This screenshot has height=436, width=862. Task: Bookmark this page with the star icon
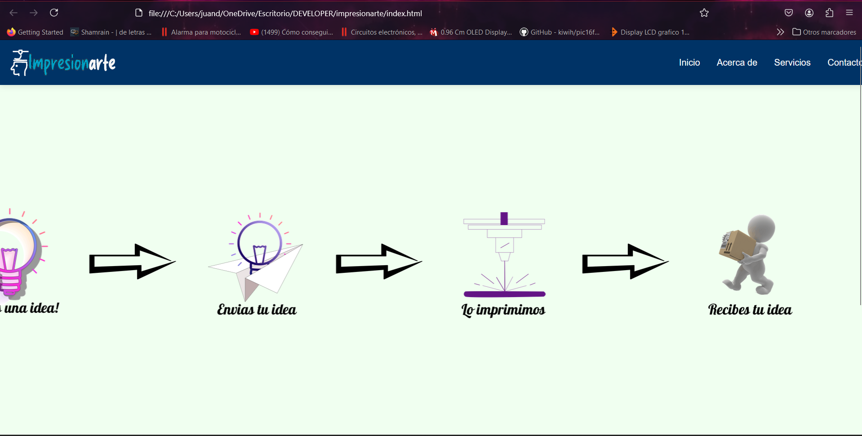click(704, 13)
